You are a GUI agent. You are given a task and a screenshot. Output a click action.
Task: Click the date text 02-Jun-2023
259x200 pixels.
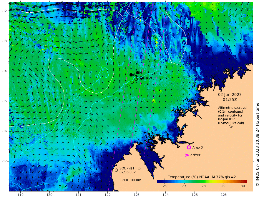coord(230,94)
